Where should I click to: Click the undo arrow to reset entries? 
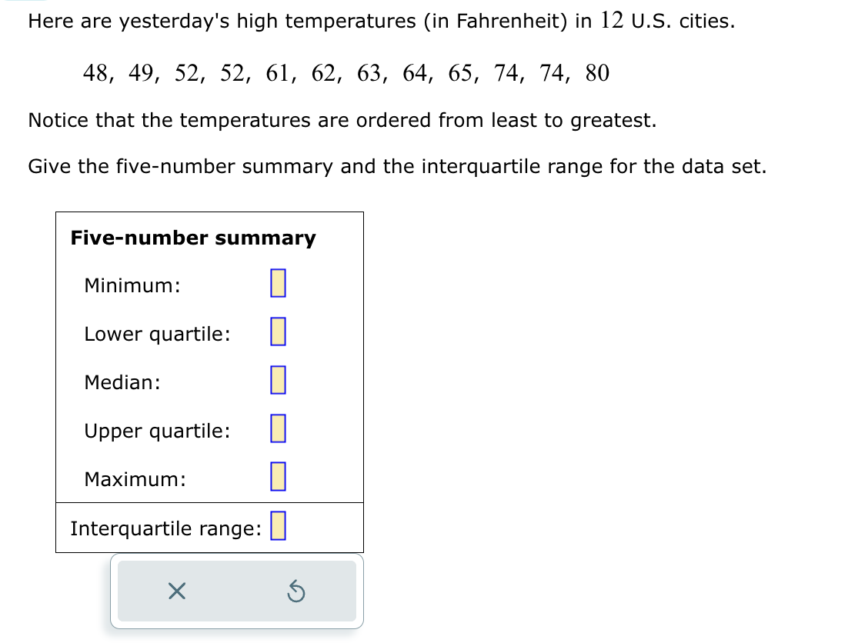click(x=296, y=590)
